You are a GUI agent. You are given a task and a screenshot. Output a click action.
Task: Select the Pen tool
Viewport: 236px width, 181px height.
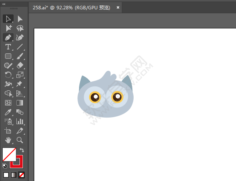8,37
